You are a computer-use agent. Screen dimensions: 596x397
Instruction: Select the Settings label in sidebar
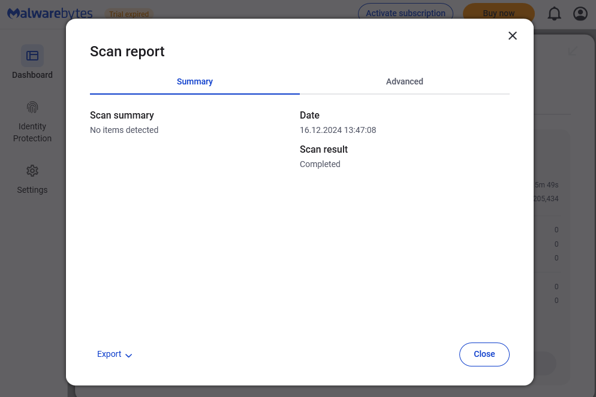tap(32, 190)
